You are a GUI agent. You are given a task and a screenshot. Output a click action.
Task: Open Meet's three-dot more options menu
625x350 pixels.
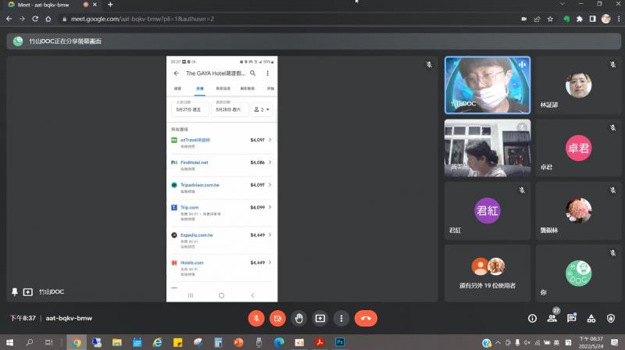coord(341,318)
